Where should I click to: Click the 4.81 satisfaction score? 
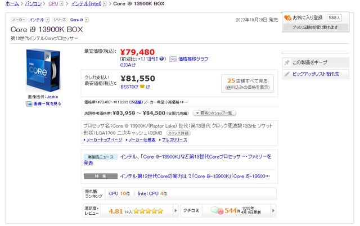pos(116,211)
